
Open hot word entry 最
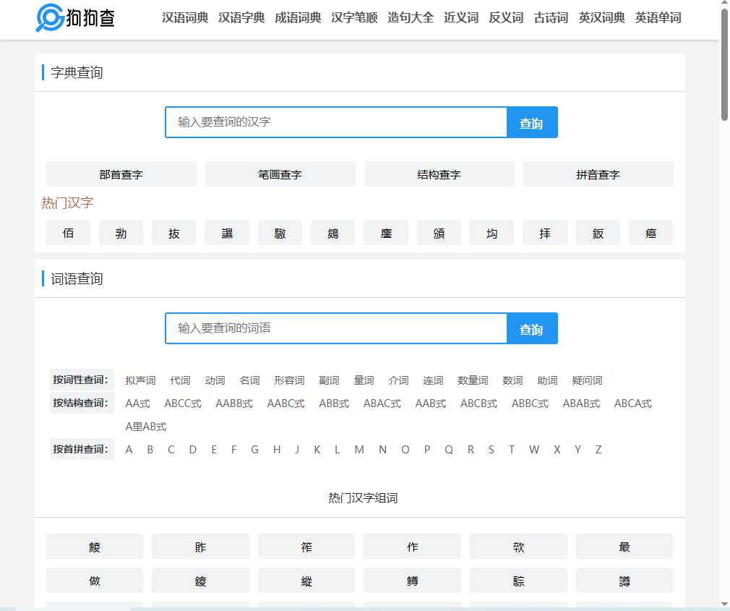pos(624,546)
